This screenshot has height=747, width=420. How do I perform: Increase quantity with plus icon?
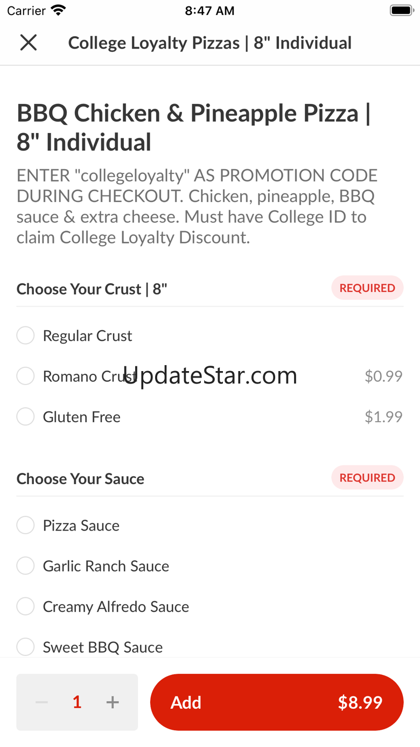coord(113,702)
